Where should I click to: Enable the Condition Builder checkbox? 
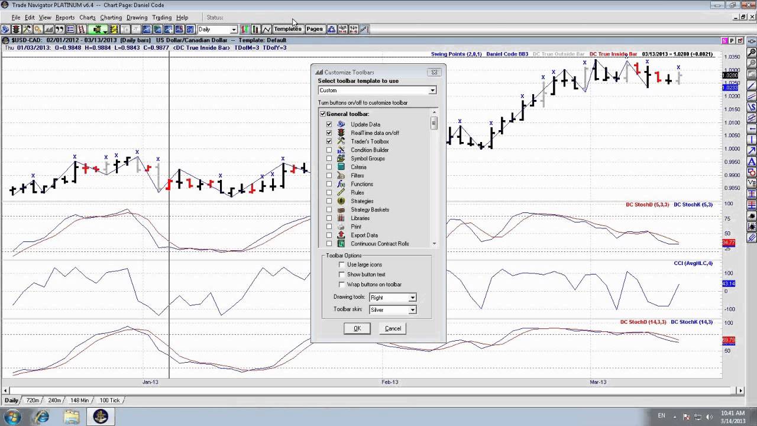329,150
